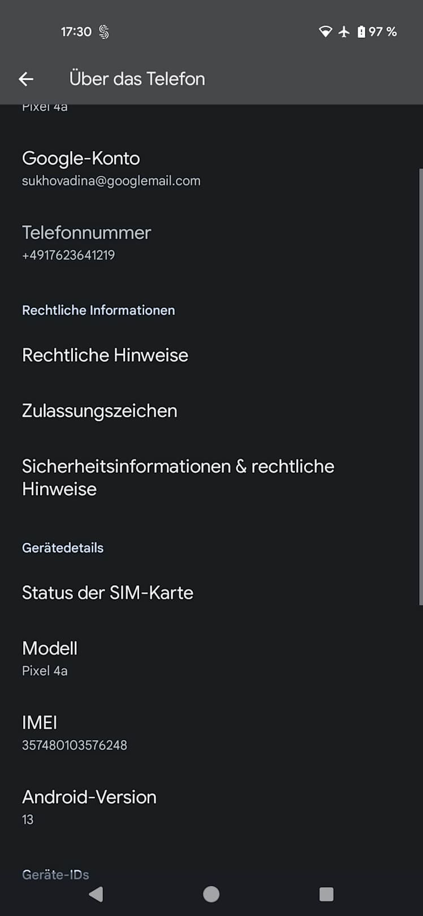Open Sicherheitsinformationen & rechtliche Hinweise

click(178, 478)
